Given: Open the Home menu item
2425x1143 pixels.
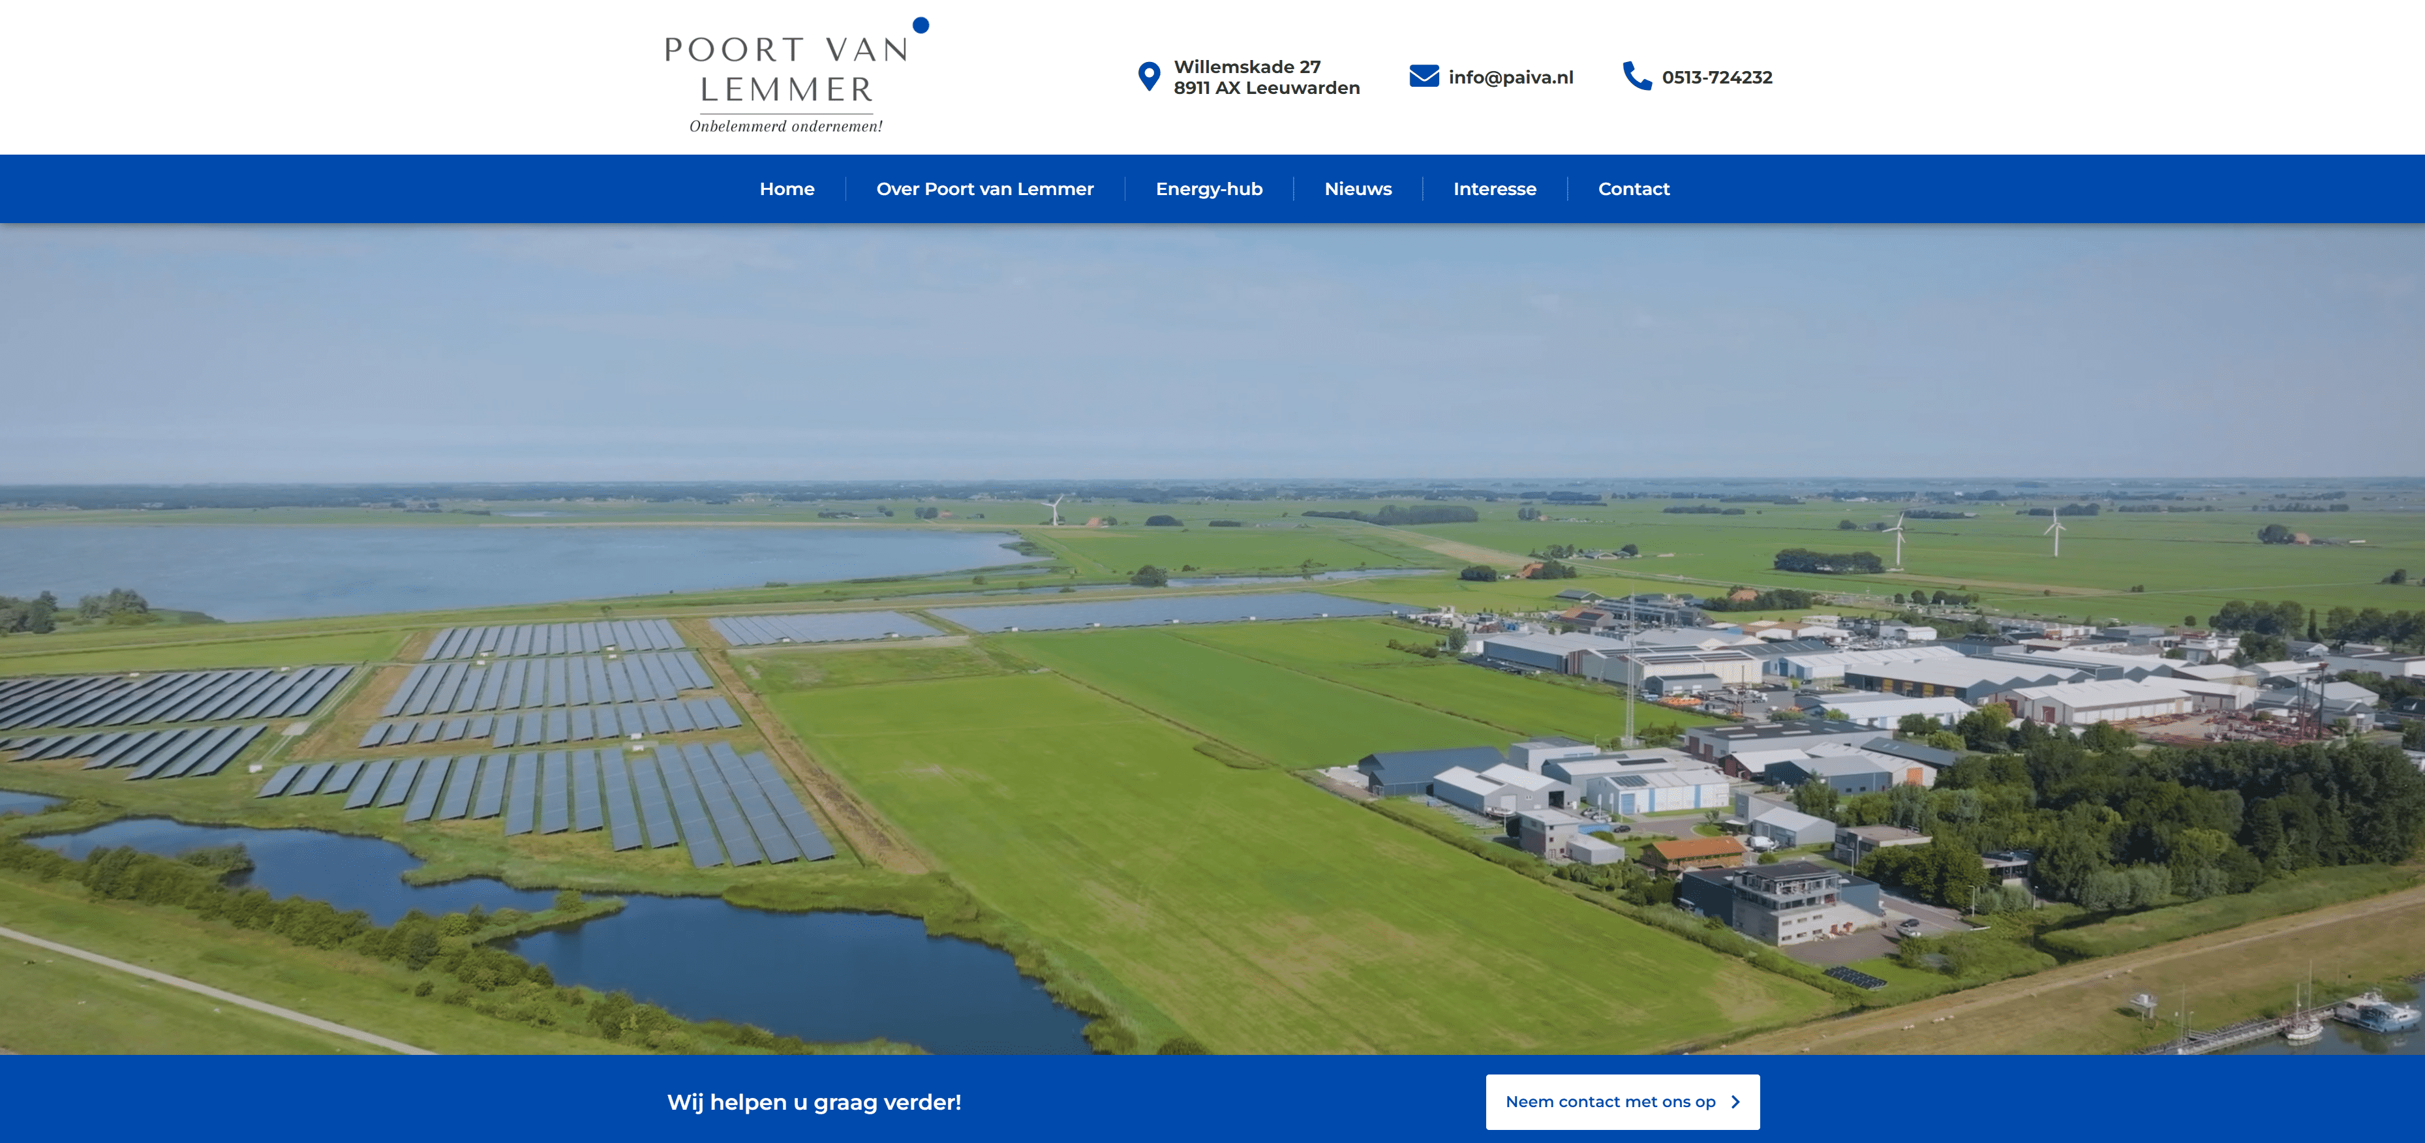Looking at the screenshot, I should pyautogui.click(x=787, y=189).
